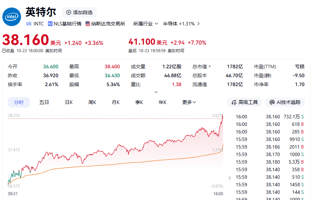Click the 总市值 sort triangle

pos(210,67)
